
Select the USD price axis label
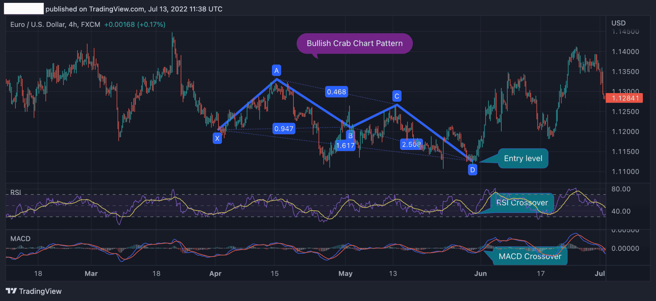tap(619, 23)
